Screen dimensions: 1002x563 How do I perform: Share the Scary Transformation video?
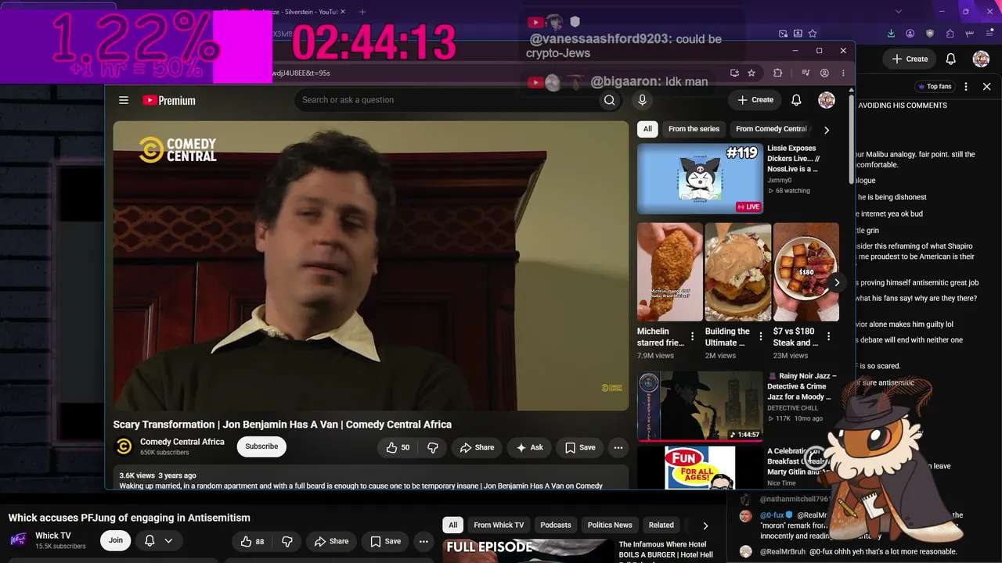point(477,447)
